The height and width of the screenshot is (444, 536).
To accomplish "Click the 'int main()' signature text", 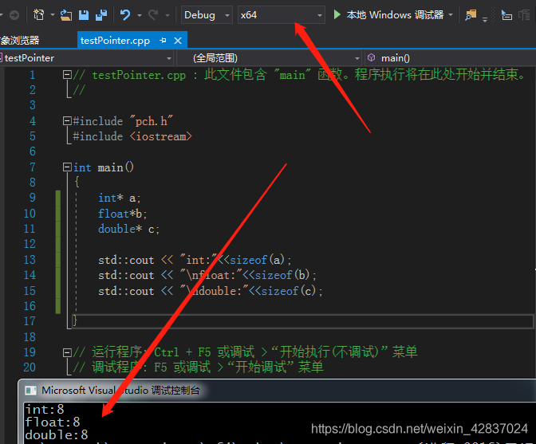I will point(104,167).
